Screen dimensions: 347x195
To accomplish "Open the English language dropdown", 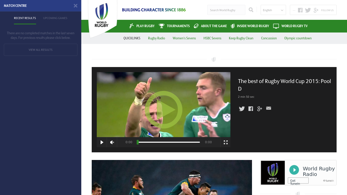I will [273, 10].
